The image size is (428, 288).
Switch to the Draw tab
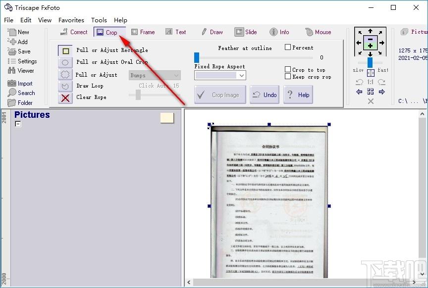(x=212, y=32)
